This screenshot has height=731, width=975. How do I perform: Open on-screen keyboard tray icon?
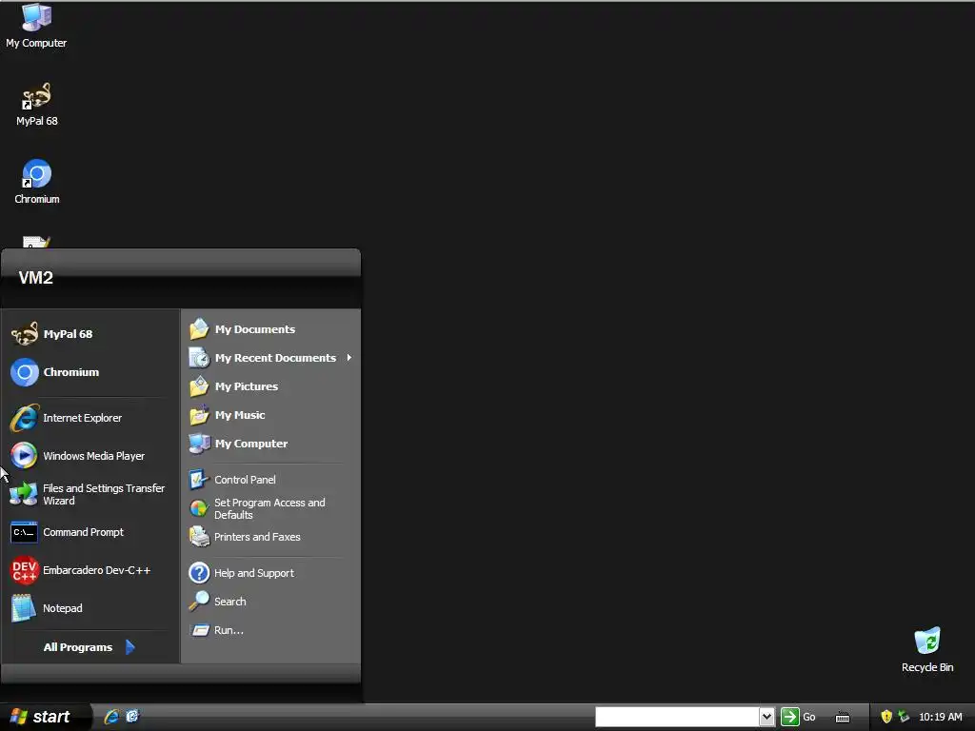(843, 718)
